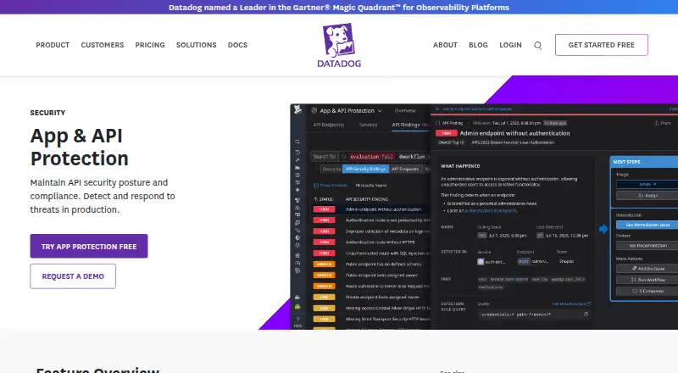
Task: Click the back arrow above the finding title
Action: coord(437,109)
